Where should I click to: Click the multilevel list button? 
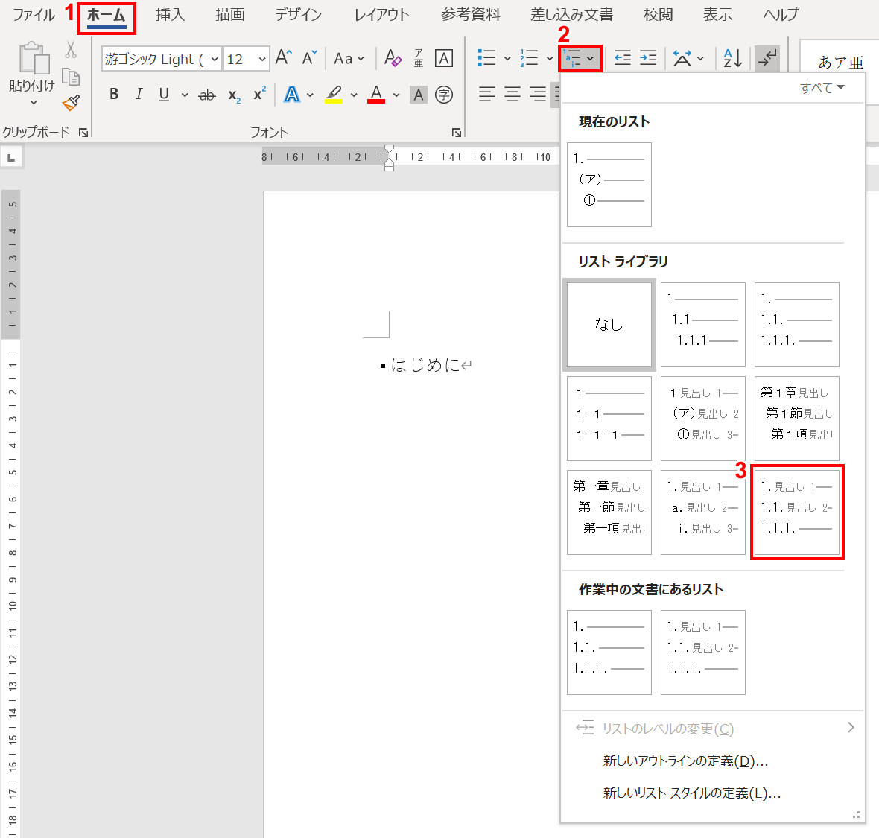580,58
